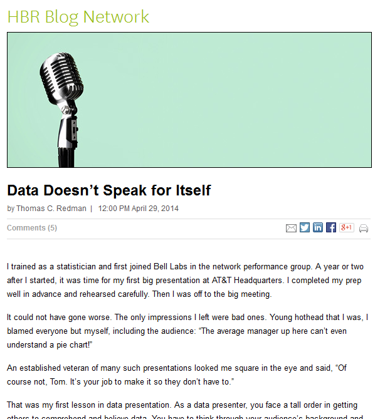Share the article on LinkedIn
Image resolution: width=380 pixels, height=419 pixels.
(x=318, y=227)
